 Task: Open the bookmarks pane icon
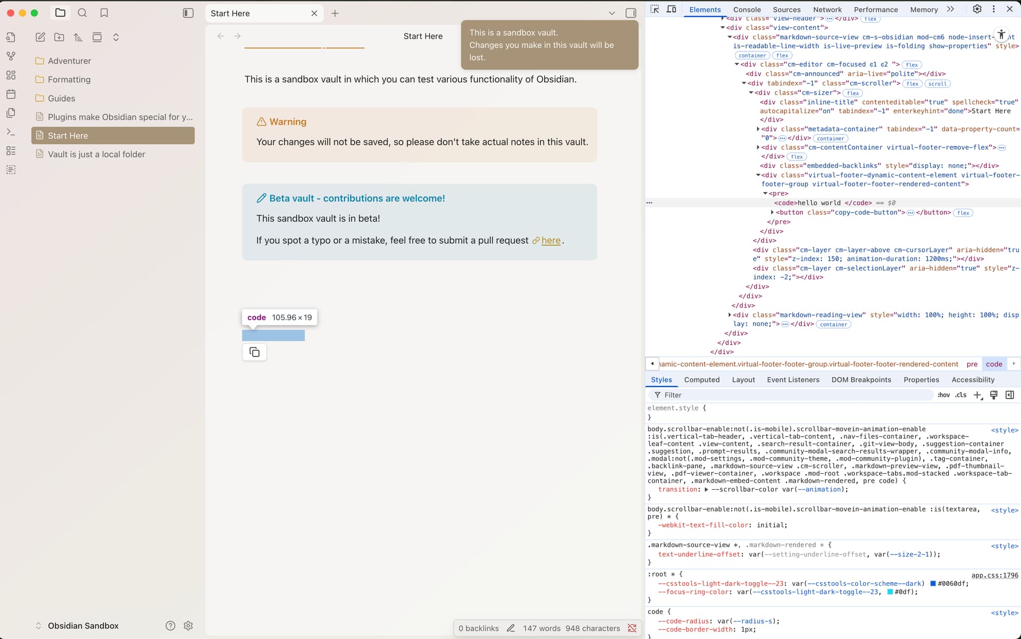[x=104, y=13]
